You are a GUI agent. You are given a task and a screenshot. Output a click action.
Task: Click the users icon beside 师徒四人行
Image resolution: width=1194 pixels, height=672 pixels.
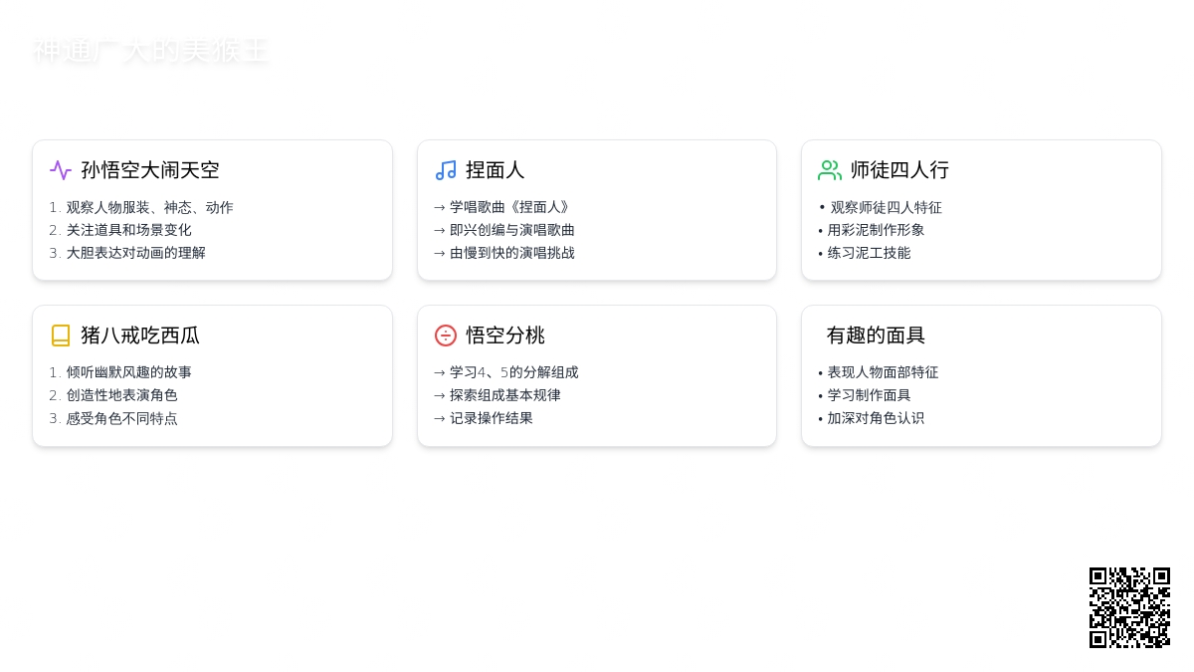(830, 170)
